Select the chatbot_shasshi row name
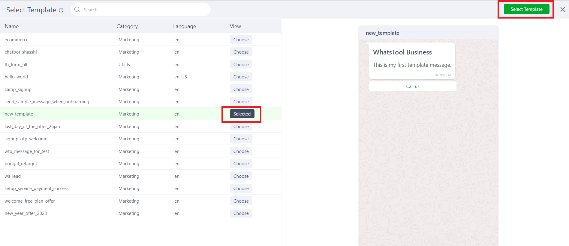 (21, 52)
